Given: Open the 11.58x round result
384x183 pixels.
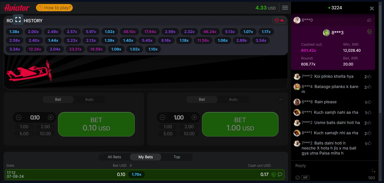Looking at the screenshot, I should coord(203,40).
